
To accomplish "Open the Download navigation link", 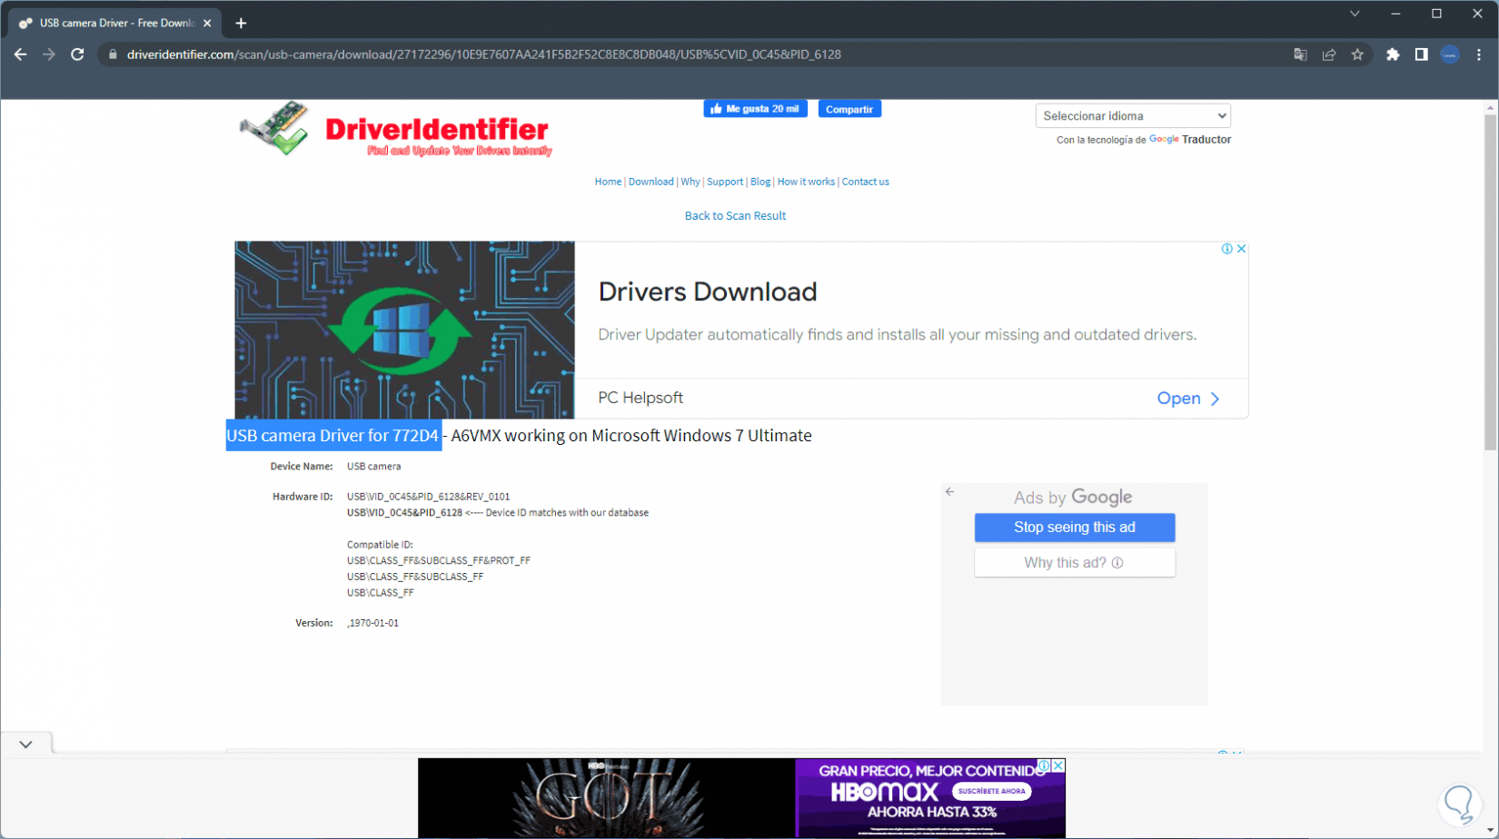I will (x=651, y=182).
